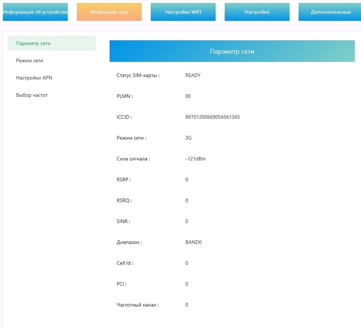
Task: Click the Сила сигнала label
Action: (x=133, y=159)
